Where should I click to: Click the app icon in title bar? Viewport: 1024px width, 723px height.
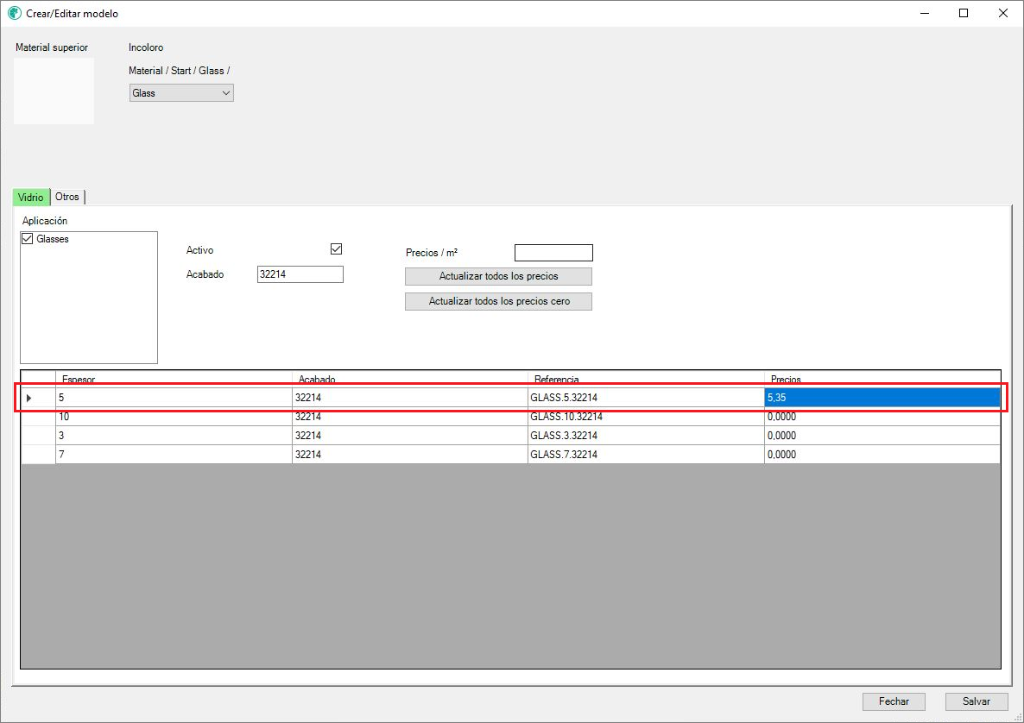14,14
